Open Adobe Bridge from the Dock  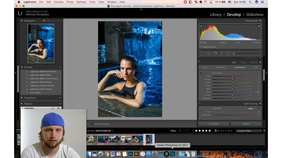point(137,154)
